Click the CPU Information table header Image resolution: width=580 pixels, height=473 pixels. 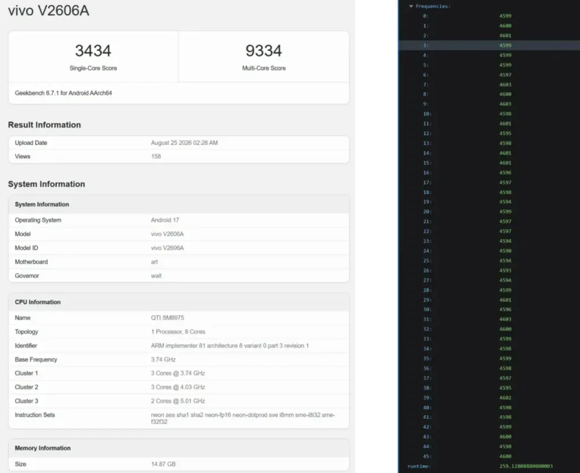(178, 302)
